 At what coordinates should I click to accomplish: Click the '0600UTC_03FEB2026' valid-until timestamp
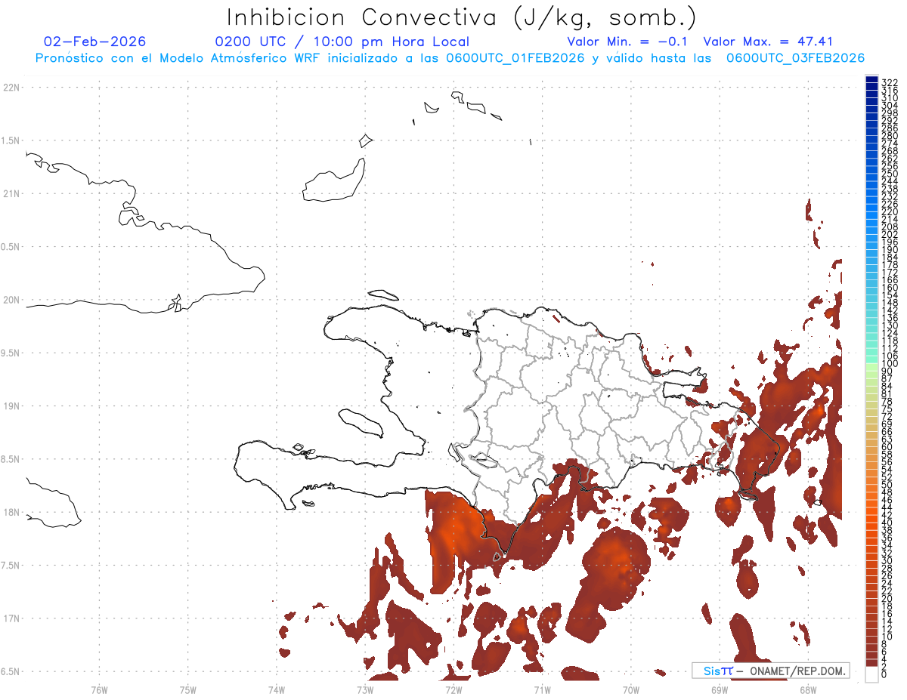click(796, 58)
